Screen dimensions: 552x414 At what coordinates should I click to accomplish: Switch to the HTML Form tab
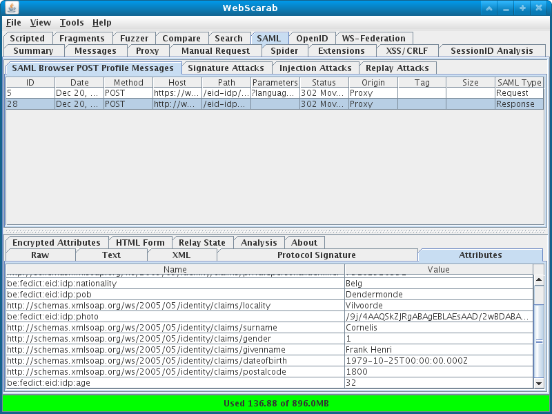point(140,243)
